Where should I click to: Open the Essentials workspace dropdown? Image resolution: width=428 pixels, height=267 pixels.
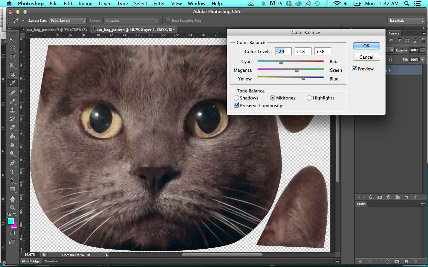click(406, 20)
